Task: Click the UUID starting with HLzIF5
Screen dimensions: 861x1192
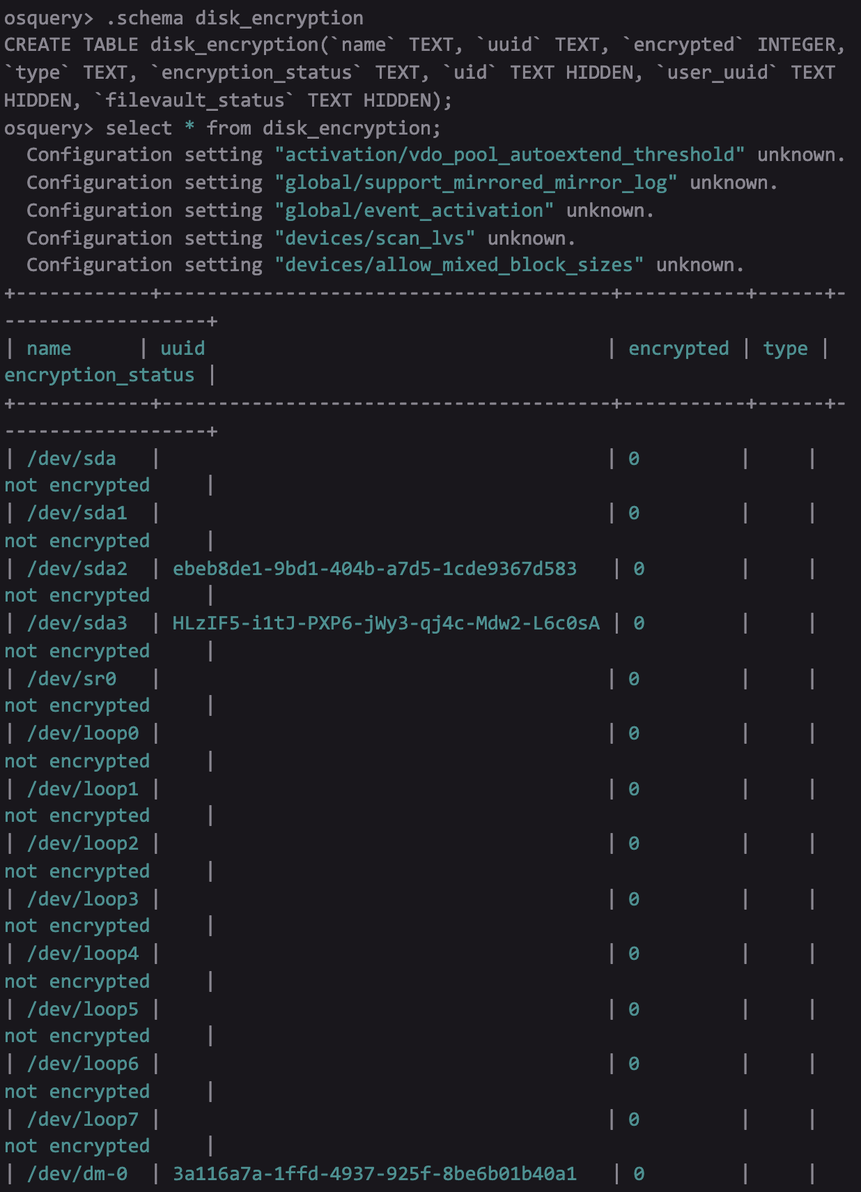Action: [386, 623]
